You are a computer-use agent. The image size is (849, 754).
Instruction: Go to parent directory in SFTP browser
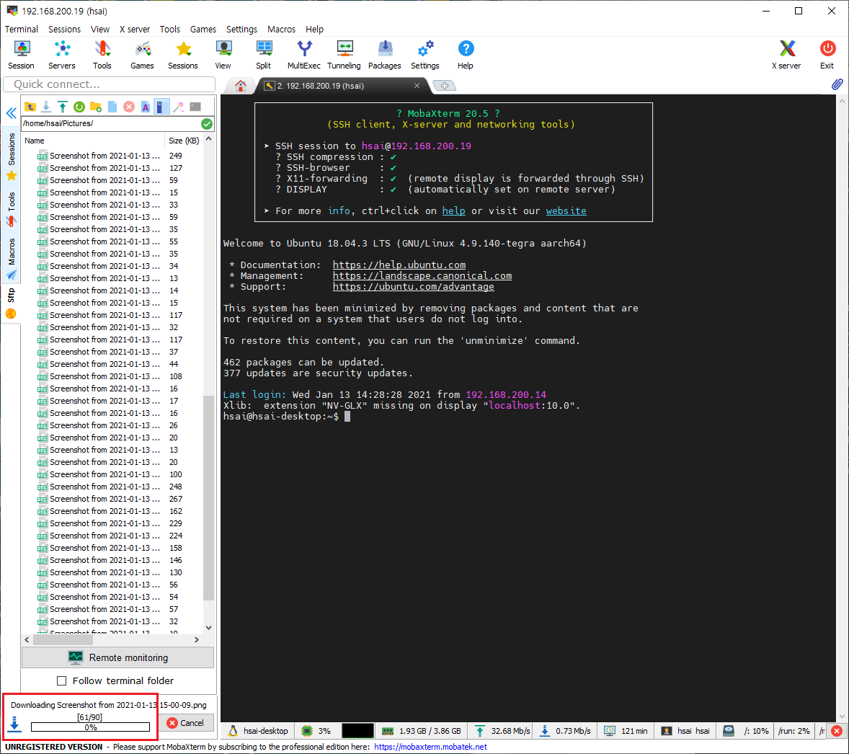coord(30,107)
